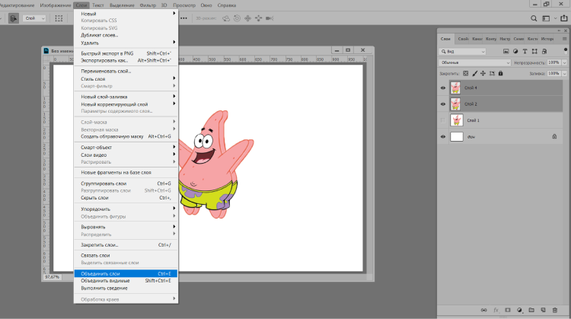The height and width of the screenshot is (319, 571).
Task: Open the Layers panel hamburger menu
Action: [564, 39]
